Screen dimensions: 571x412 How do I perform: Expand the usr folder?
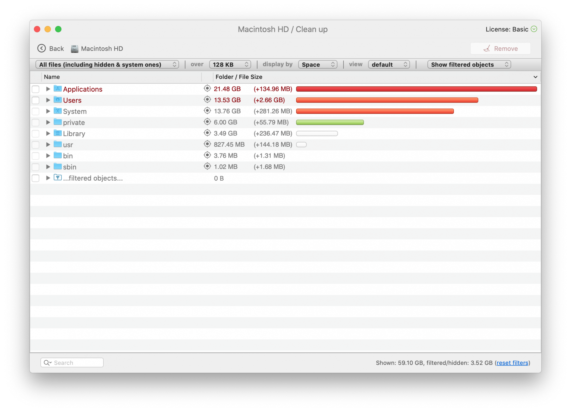(48, 145)
